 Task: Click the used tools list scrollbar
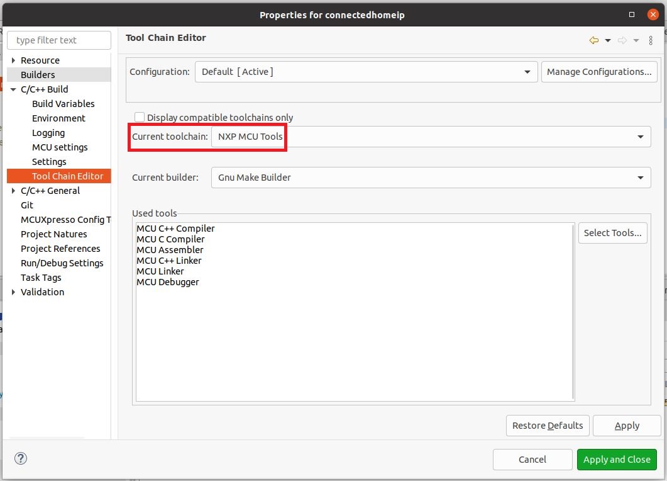(x=573, y=312)
